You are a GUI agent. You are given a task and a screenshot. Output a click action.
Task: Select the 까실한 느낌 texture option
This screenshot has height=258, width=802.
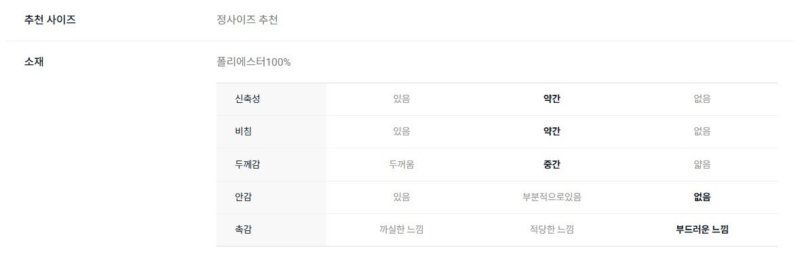click(x=402, y=230)
